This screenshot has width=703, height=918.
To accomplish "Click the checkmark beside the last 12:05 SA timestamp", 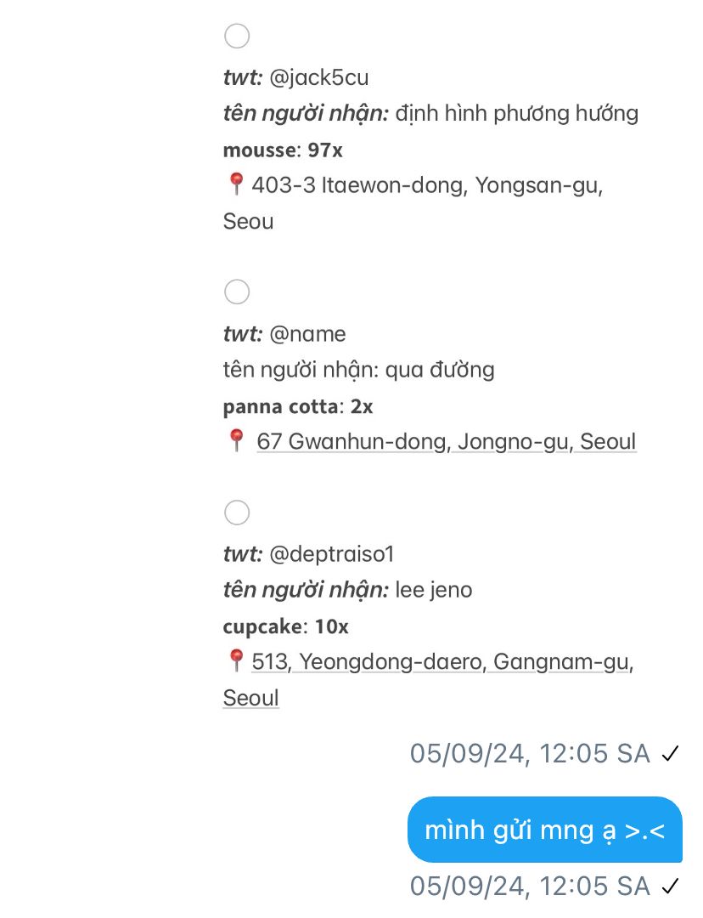I will (670, 887).
